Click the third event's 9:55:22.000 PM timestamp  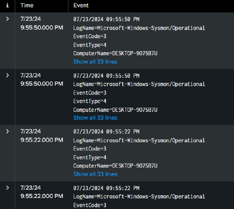(42, 140)
